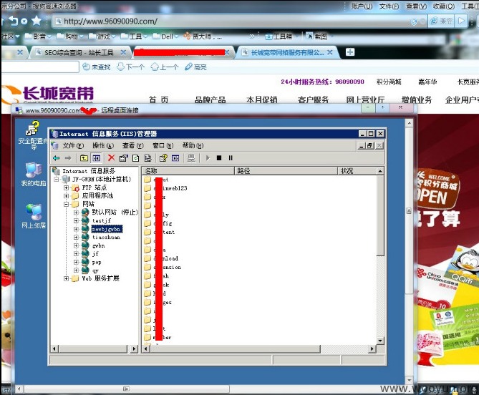Collapse the 网站 tree node

point(66,204)
